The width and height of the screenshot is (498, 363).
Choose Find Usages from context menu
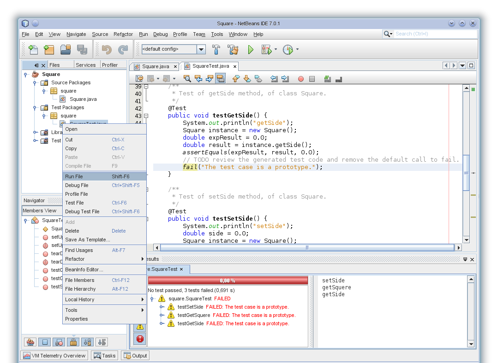pyautogui.click(x=104, y=250)
